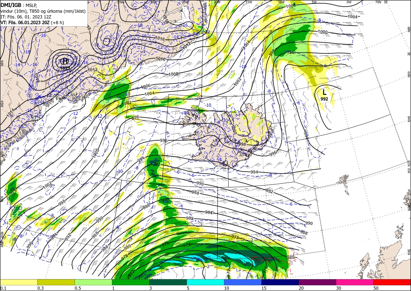This screenshot has height=291, width=411.
Task: Click the navy 15 mm legend color block
Action: point(280,282)
